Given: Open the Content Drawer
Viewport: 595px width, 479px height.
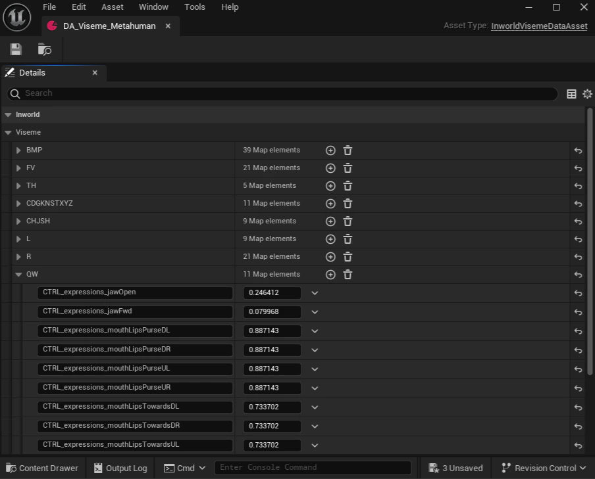Looking at the screenshot, I should point(41,468).
